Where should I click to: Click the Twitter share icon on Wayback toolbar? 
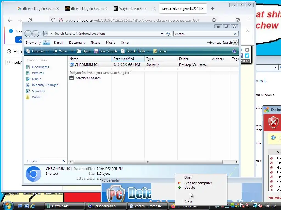click(x=247, y=56)
